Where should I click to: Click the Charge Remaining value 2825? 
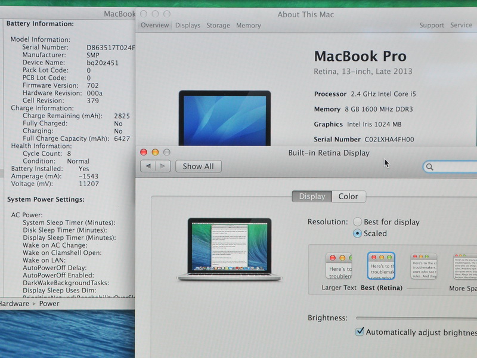pyautogui.click(x=122, y=116)
